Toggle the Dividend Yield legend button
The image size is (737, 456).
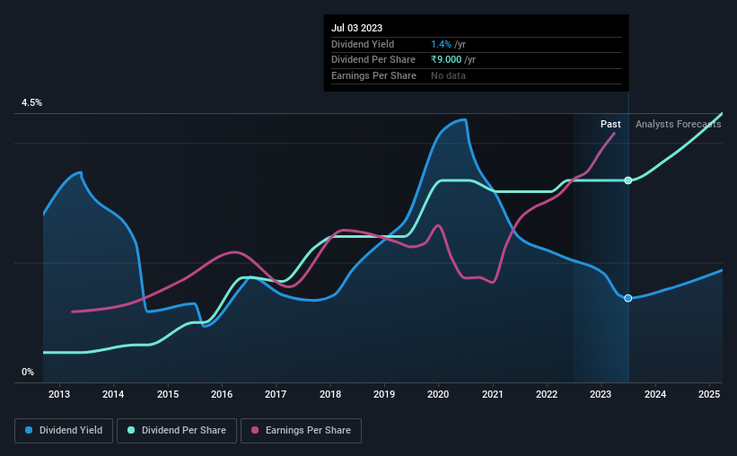[x=64, y=431]
